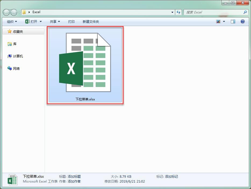The image size is (251, 189).
Task: Select 计算机 in the navigation pane
Action: (x=15, y=56)
